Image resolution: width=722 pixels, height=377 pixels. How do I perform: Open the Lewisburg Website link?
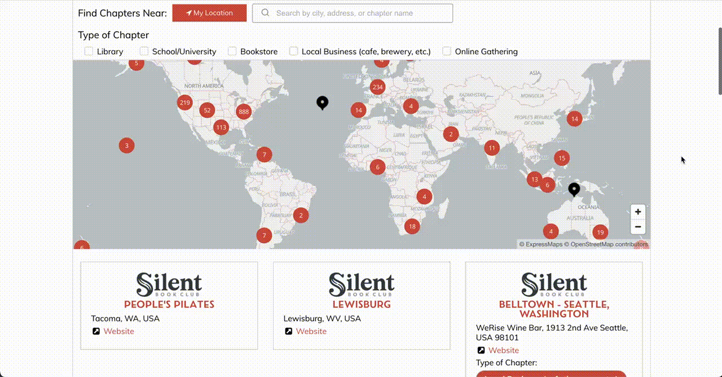pos(311,331)
